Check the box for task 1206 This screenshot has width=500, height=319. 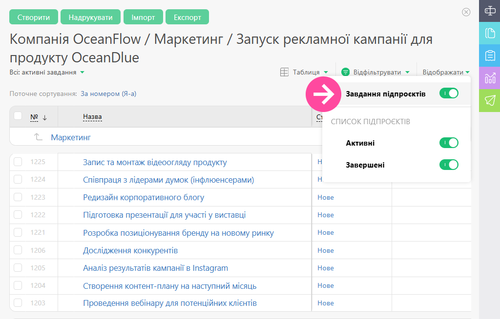[x=18, y=250]
